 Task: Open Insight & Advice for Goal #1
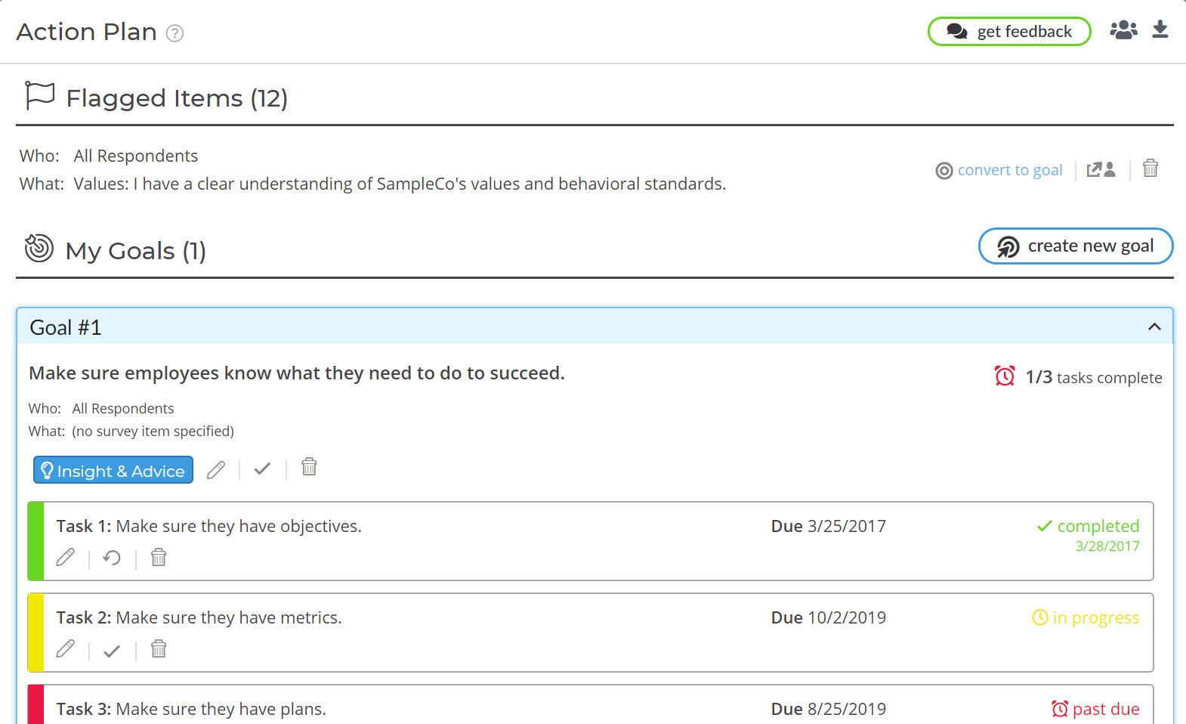113,470
